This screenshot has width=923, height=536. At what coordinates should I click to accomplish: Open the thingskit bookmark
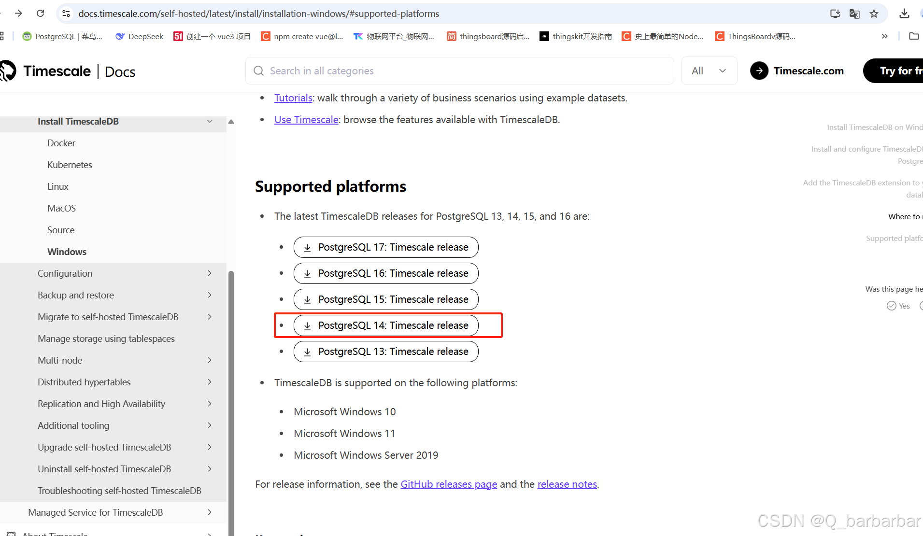[576, 36]
